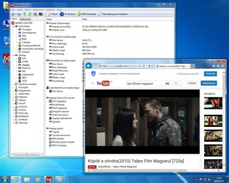This screenshot has height=183, width=229.
Task: Collapse the Alaplap tree node
Action: [13, 55]
